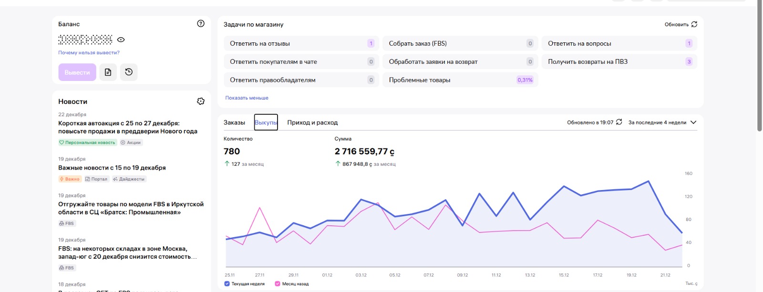Click the Вывести withdraw button
763x292 pixels.
[77, 72]
